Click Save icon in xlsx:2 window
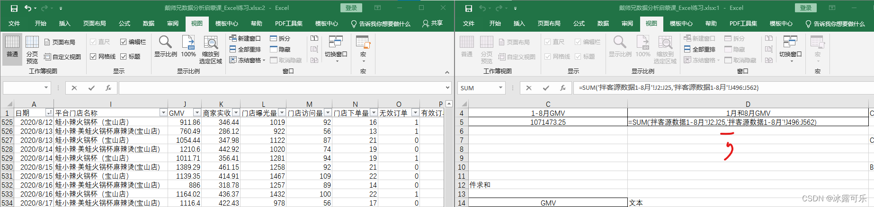 [x=14, y=8]
